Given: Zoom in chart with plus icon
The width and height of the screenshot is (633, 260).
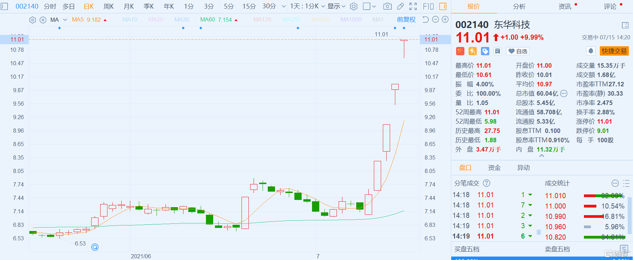Looking at the screenshot, I should [x=445, y=19].
